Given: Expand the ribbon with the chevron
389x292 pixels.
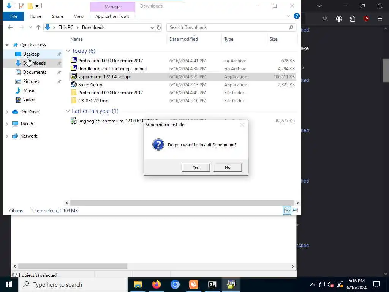Looking at the screenshot, I should pyautogui.click(x=288, y=16).
